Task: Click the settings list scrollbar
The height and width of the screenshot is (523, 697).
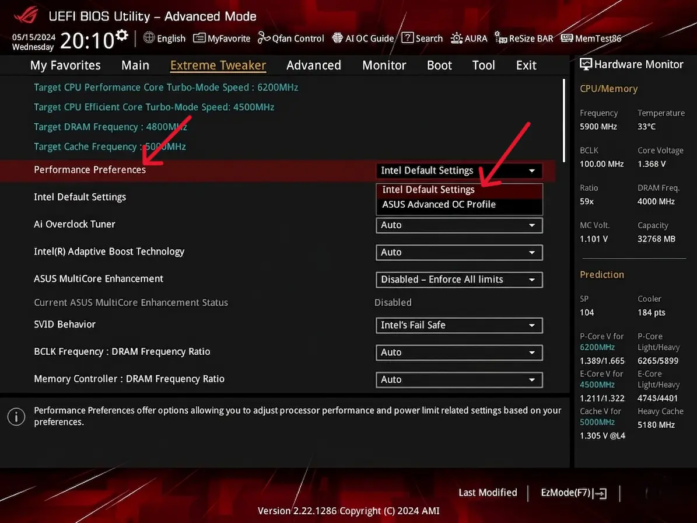Action: click(x=564, y=120)
